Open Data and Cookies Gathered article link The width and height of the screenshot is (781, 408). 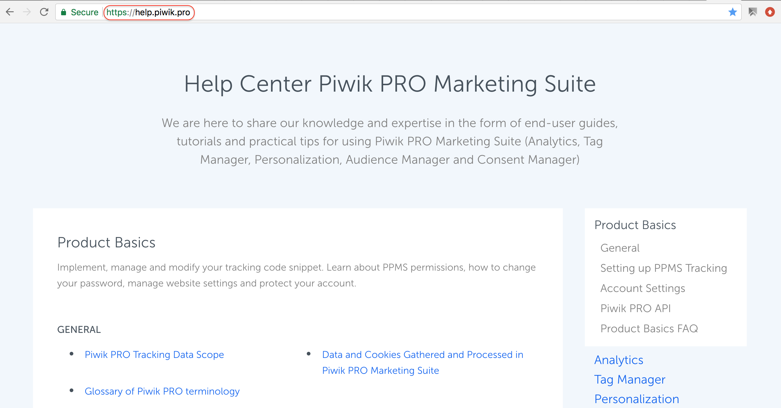pos(423,362)
